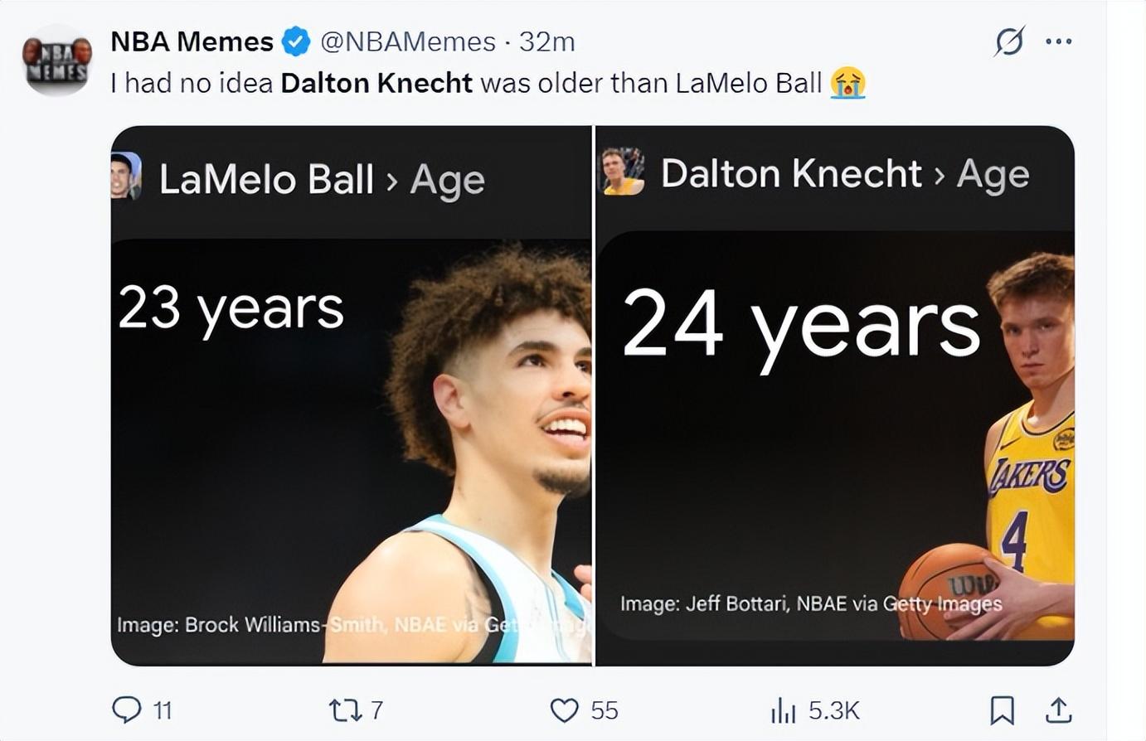Bookmark this NBA Memes post
Viewport: 1146px width, 741px height.
[x=1002, y=710]
